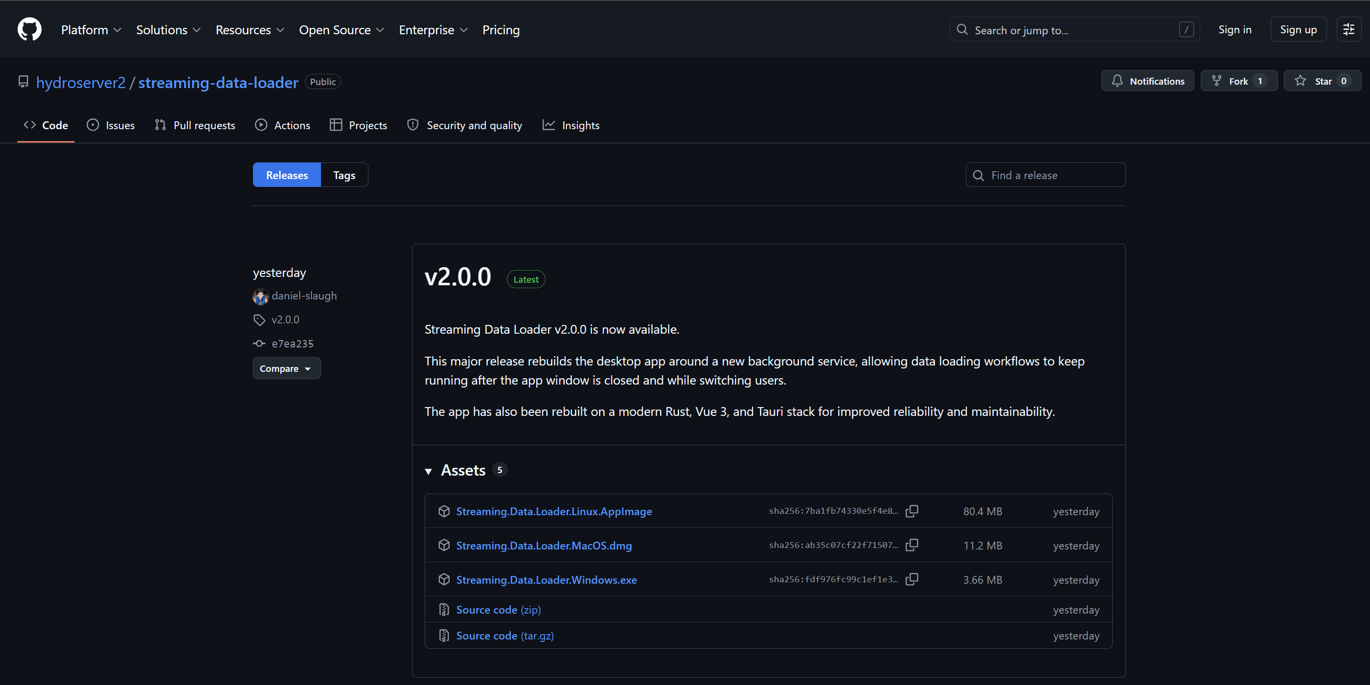This screenshot has height=685, width=1370.
Task: Fork the repository
Action: 1239,81
